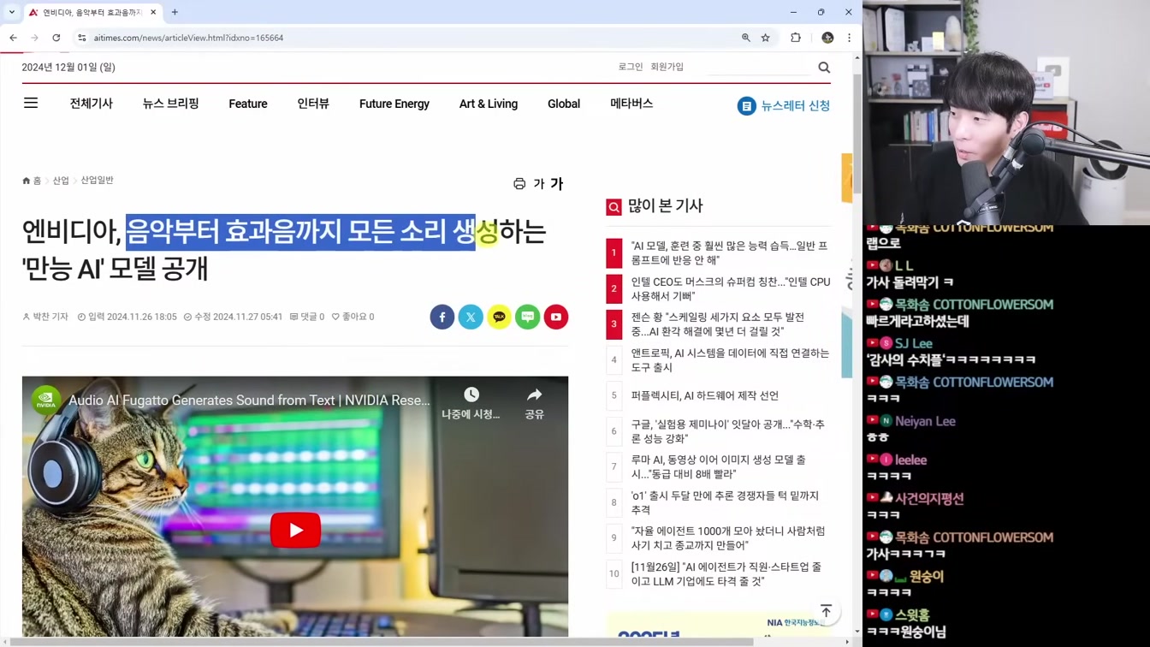This screenshot has width=1150, height=647.
Task: Click the zoom magnifier icon in address bar
Action: click(746, 38)
